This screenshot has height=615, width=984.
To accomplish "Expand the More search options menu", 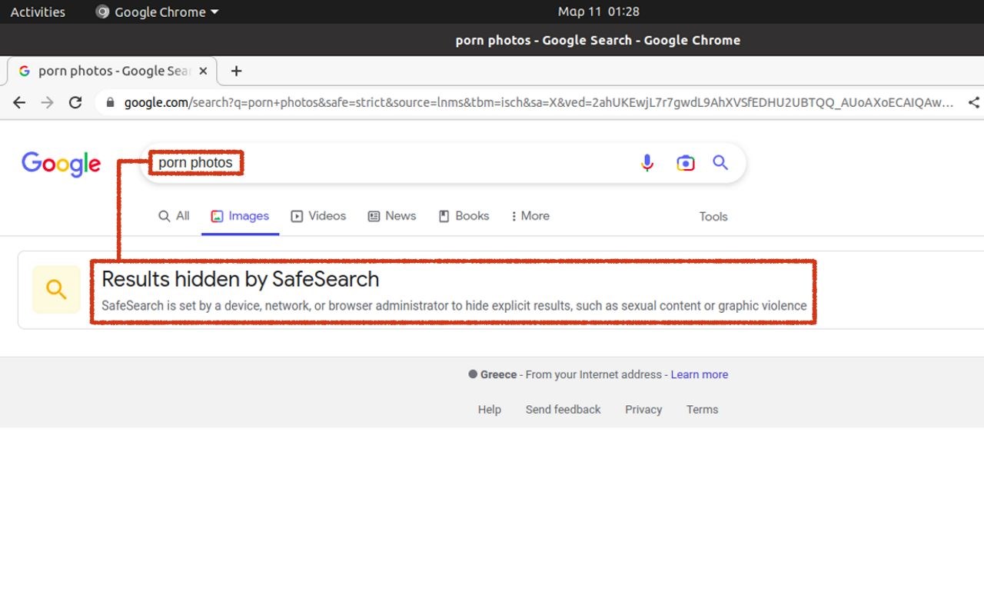I will click(530, 216).
